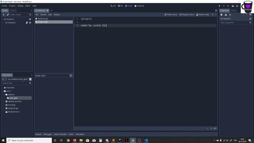
Task: Open Online Docs
Action: pos(171,15)
